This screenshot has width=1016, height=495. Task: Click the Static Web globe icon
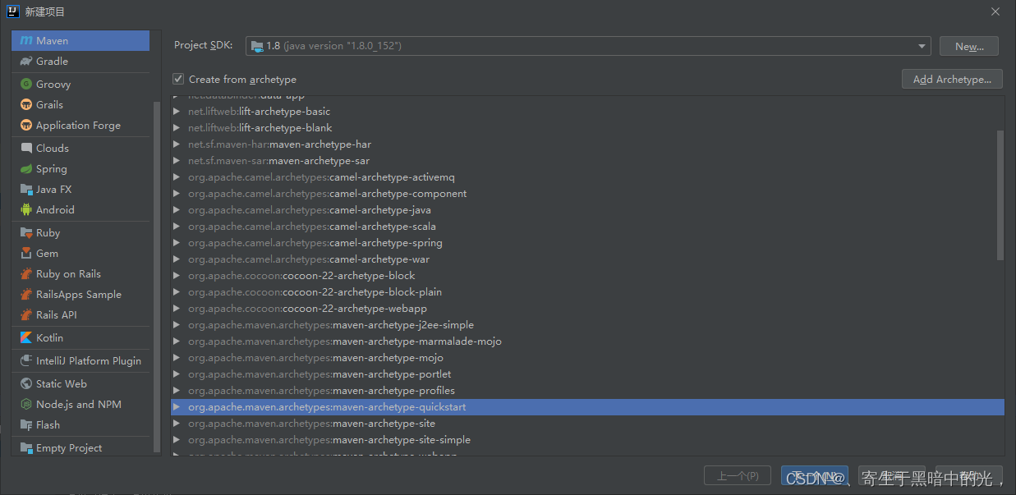click(x=26, y=383)
